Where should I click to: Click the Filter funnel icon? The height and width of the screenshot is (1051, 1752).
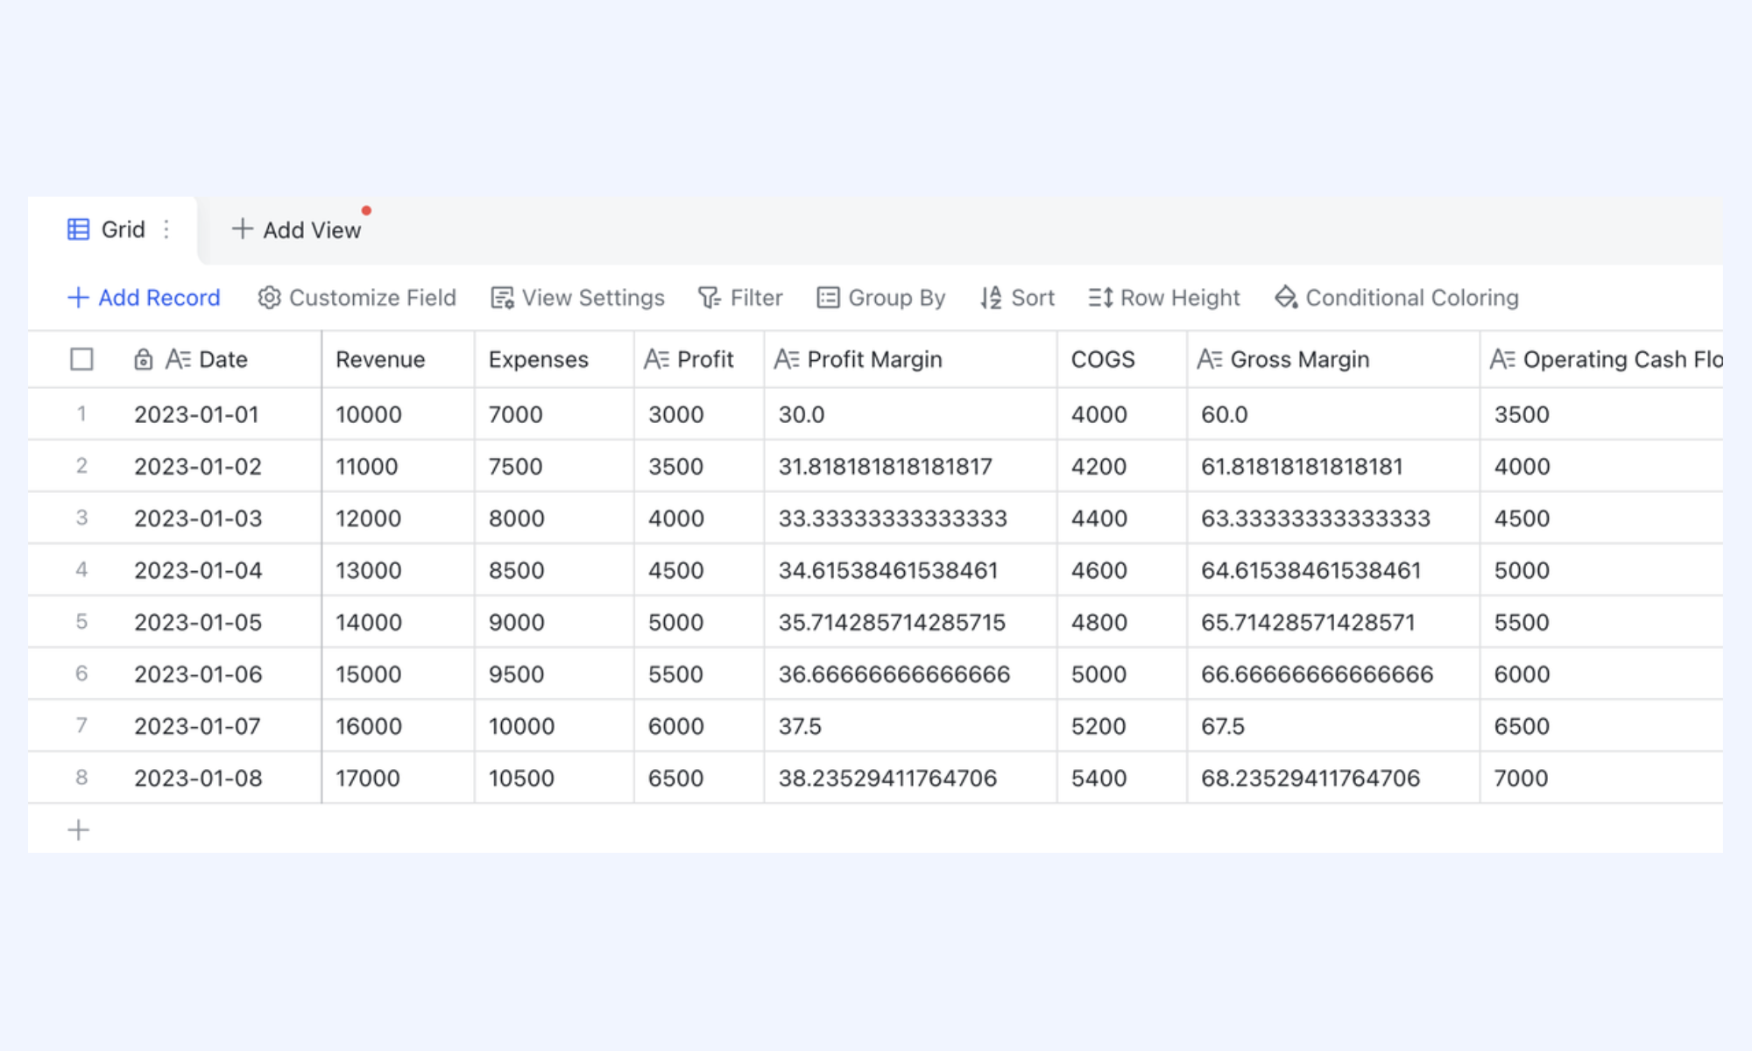click(x=709, y=298)
